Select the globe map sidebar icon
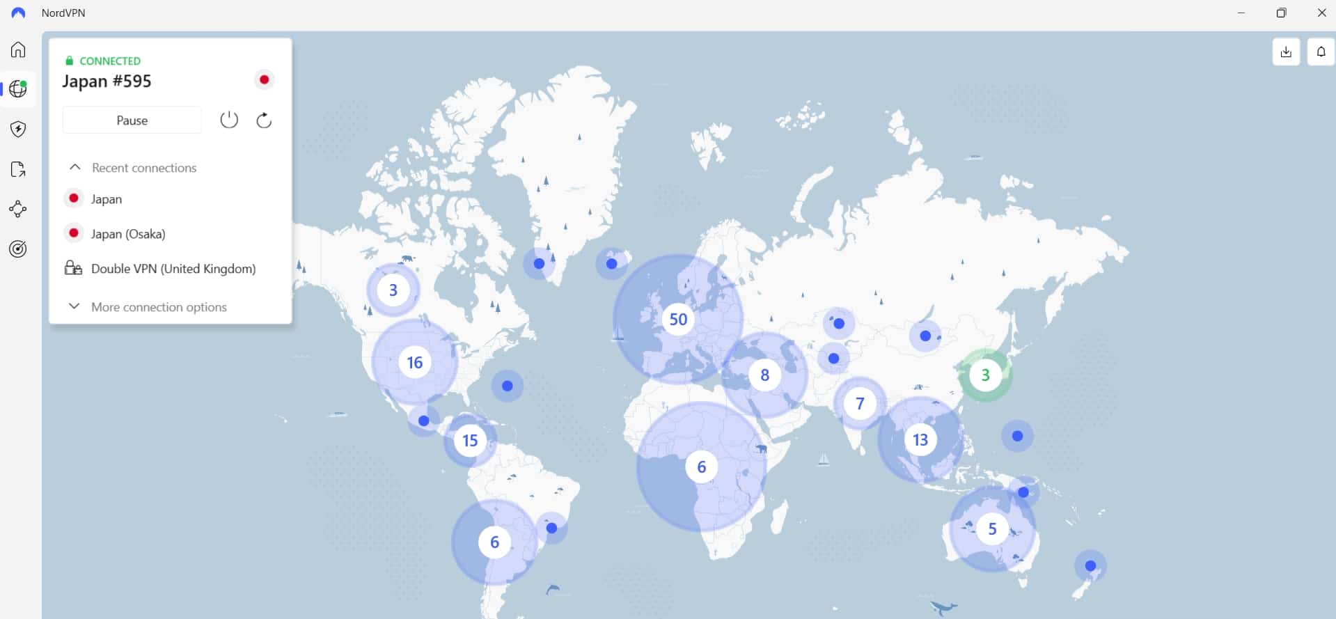Viewport: 1336px width, 619px height. point(18,89)
